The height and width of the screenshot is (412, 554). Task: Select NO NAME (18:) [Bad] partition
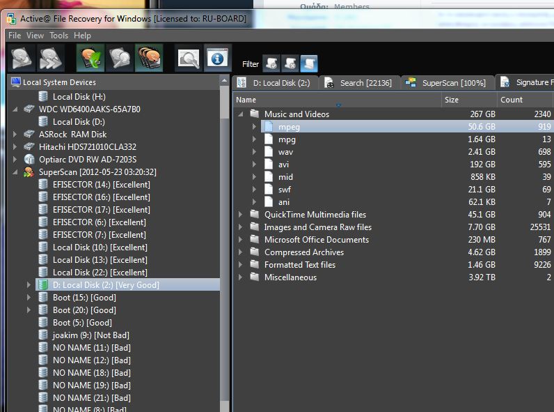click(x=92, y=373)
